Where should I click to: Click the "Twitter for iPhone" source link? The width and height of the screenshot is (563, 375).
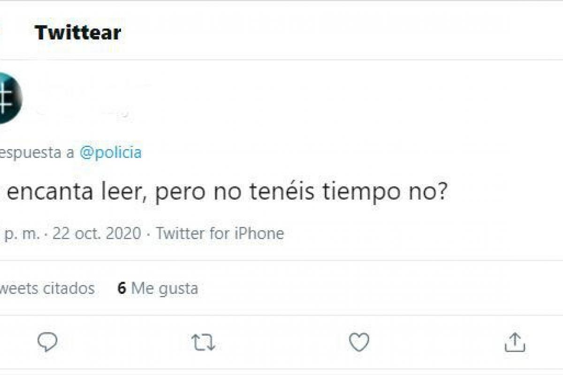pyautogui.click(x=220, y=233)
